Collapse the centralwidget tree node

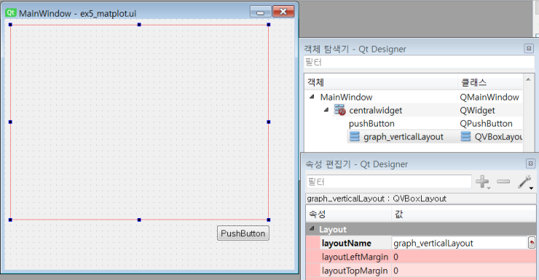tap(326, 110)
